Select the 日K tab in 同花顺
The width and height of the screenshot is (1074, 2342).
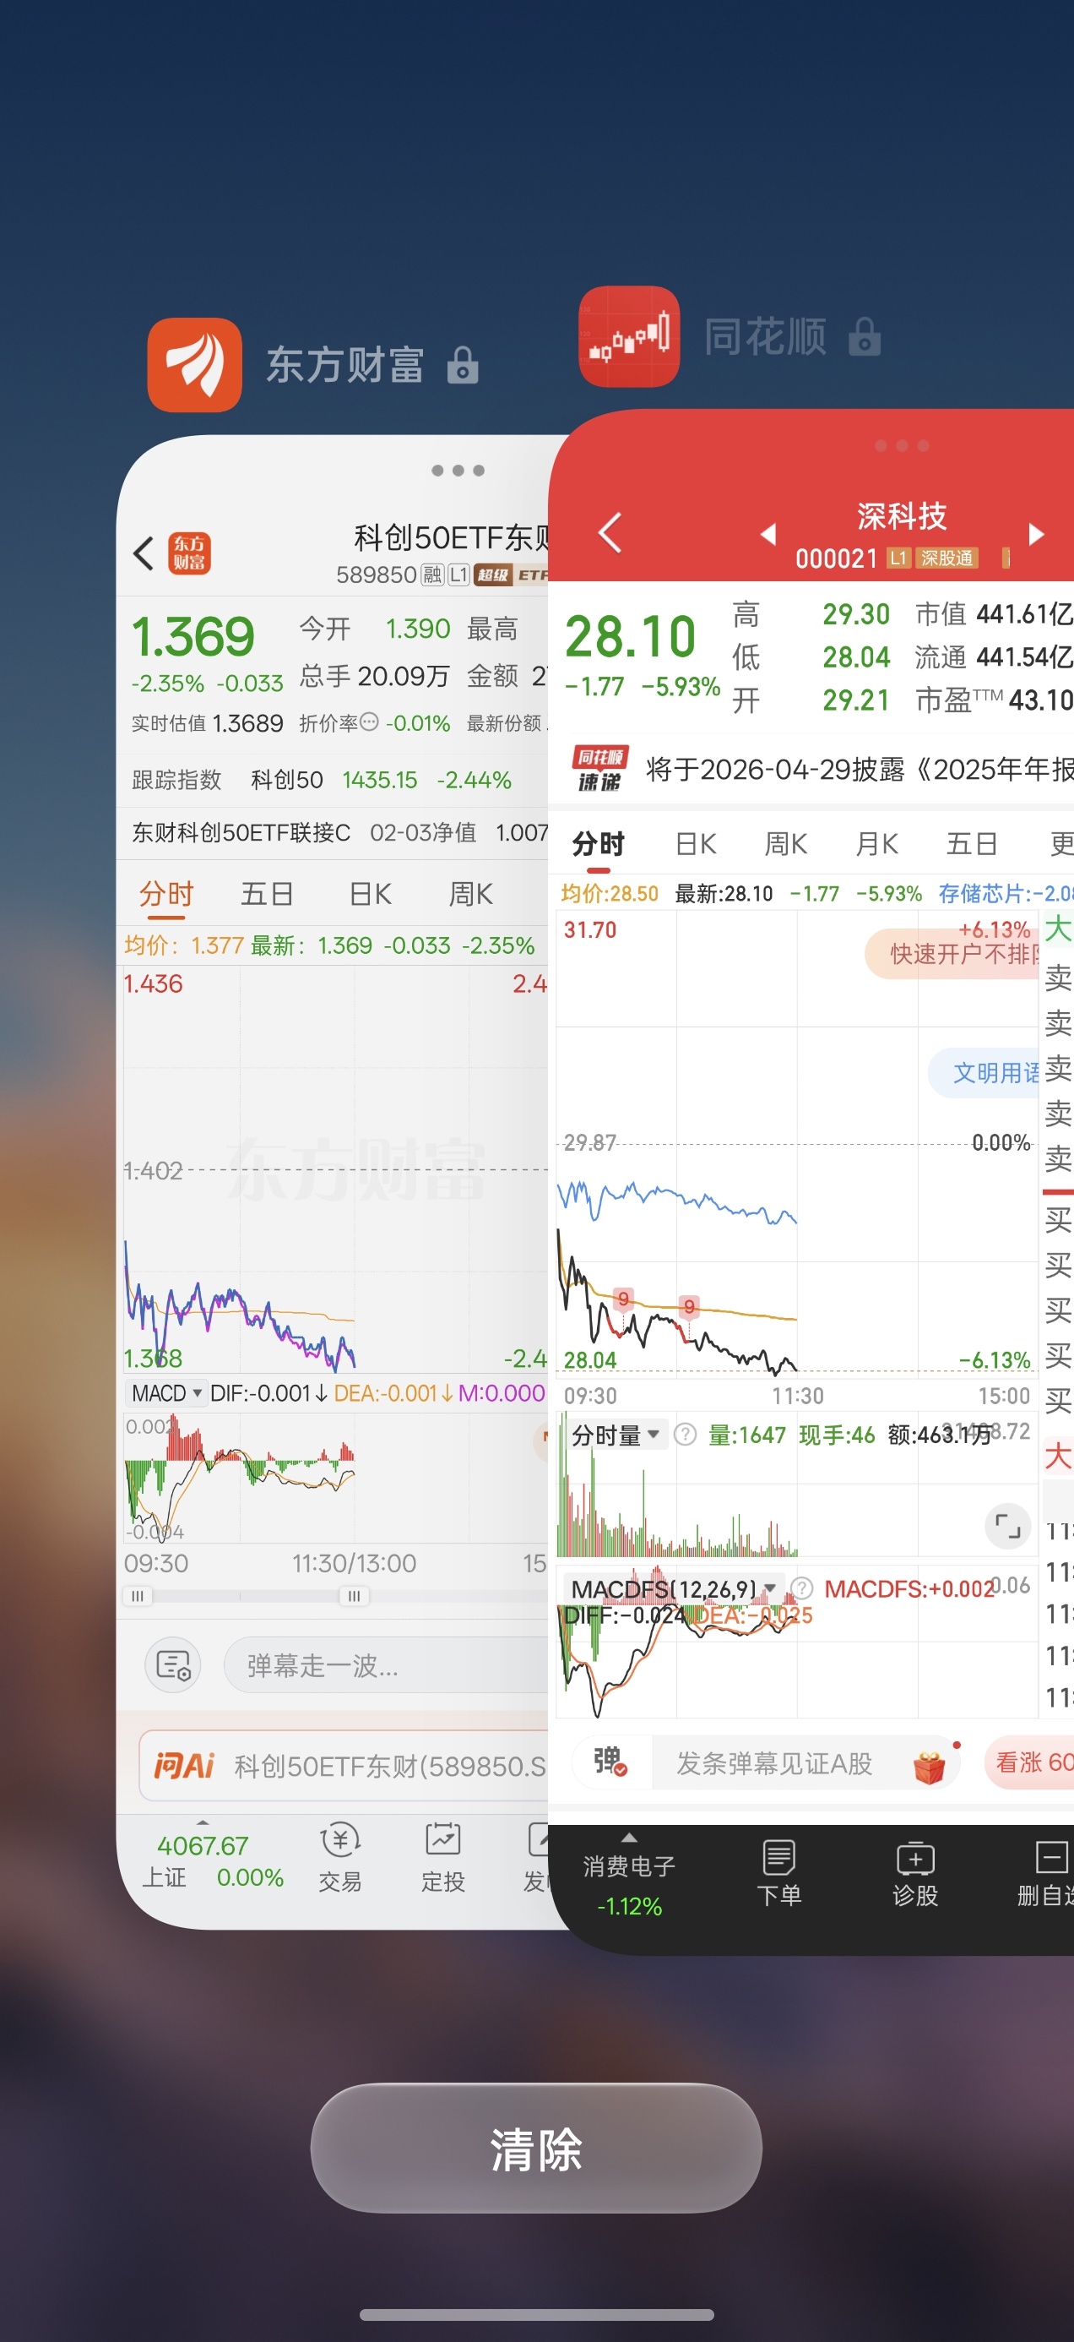pyautogui.click(x=696, y=844)
